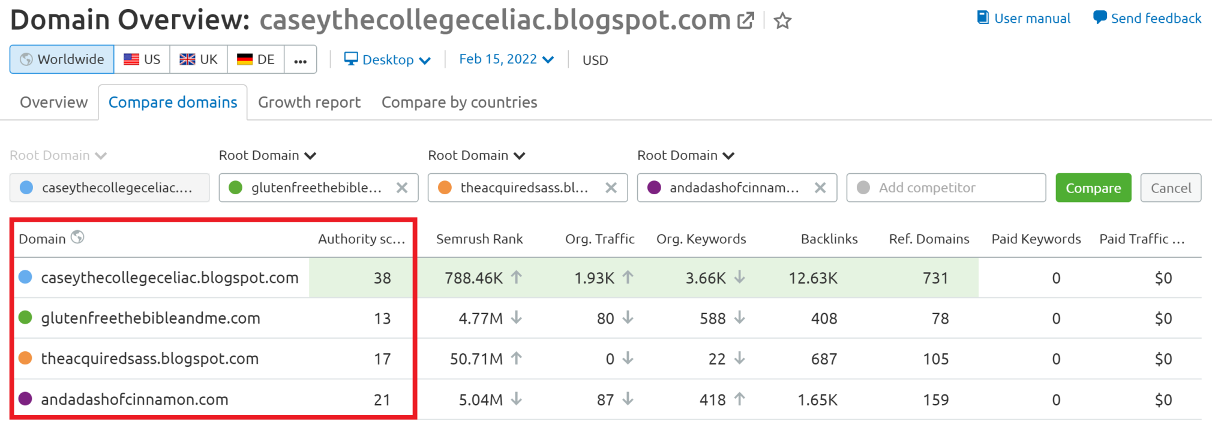
Task: Open the Feb 15, 2022 date dropdown
Action: click(x=506, y=59)
